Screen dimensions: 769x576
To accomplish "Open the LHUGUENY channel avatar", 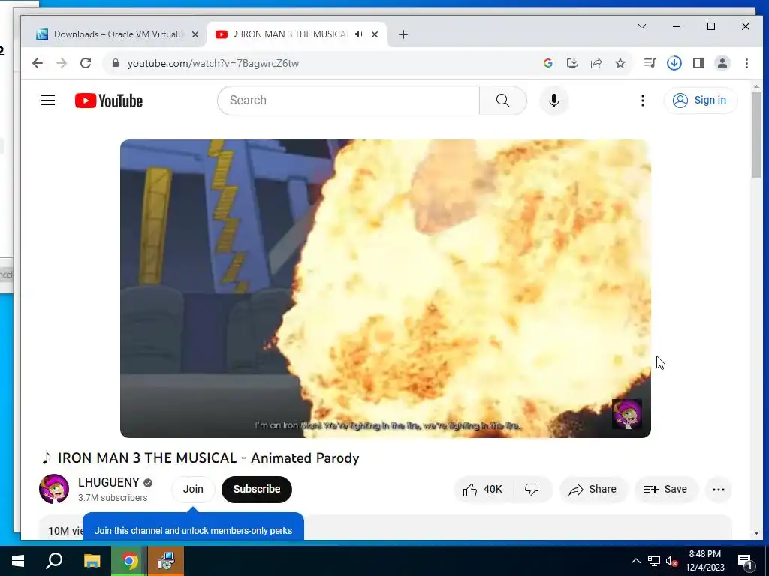I will click(x=54, y=489).
